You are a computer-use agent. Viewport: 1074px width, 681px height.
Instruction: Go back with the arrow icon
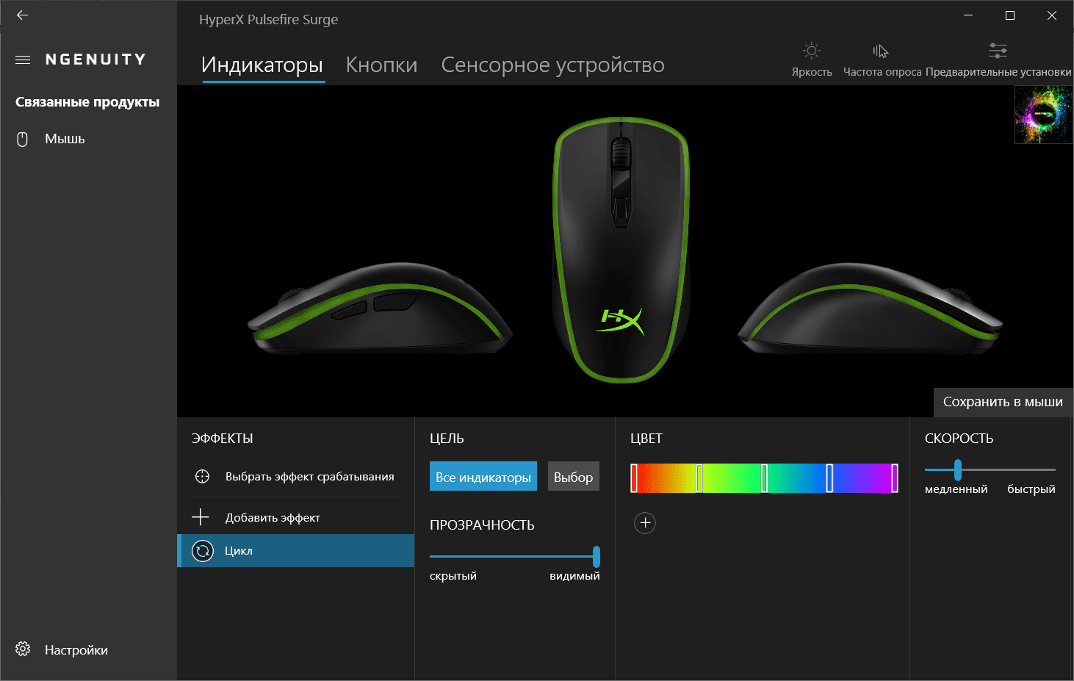click(22, 15)
